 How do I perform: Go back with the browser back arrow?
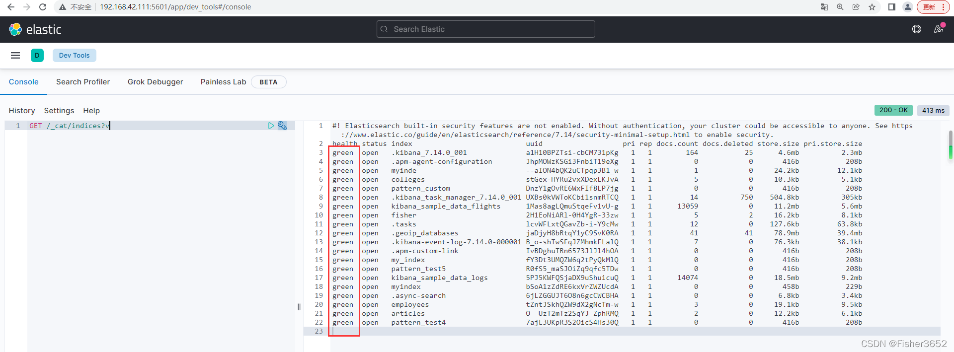[x=11, y=7]
